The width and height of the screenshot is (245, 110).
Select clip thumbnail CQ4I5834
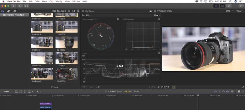tap(66, 58)
